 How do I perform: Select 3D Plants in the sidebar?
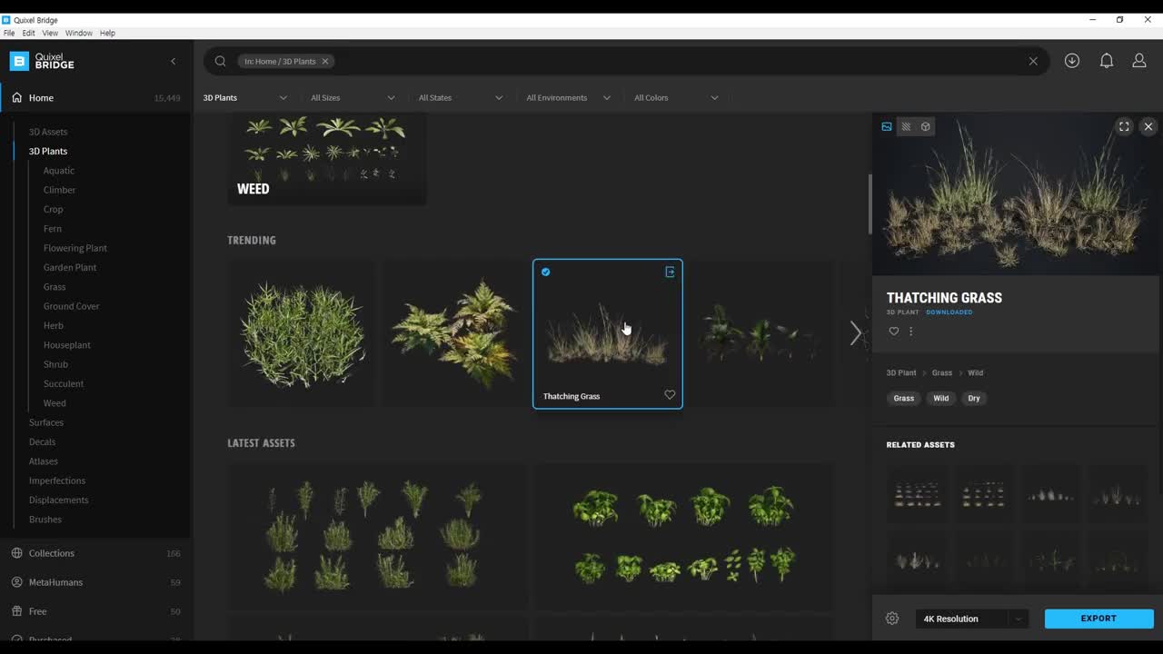coord(48,151)
